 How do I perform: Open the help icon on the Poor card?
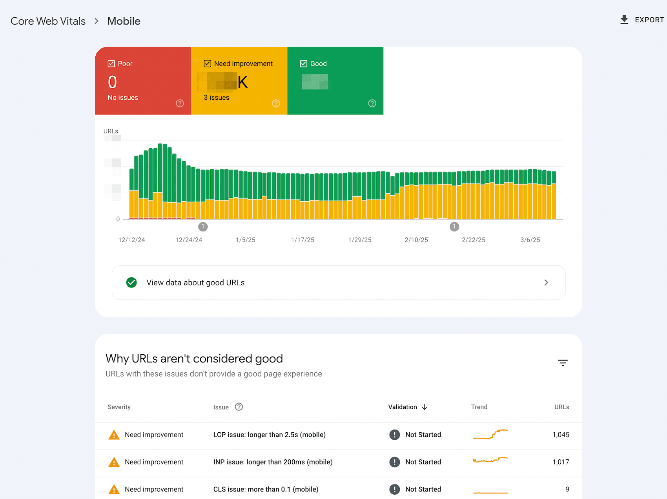point(180,103)
